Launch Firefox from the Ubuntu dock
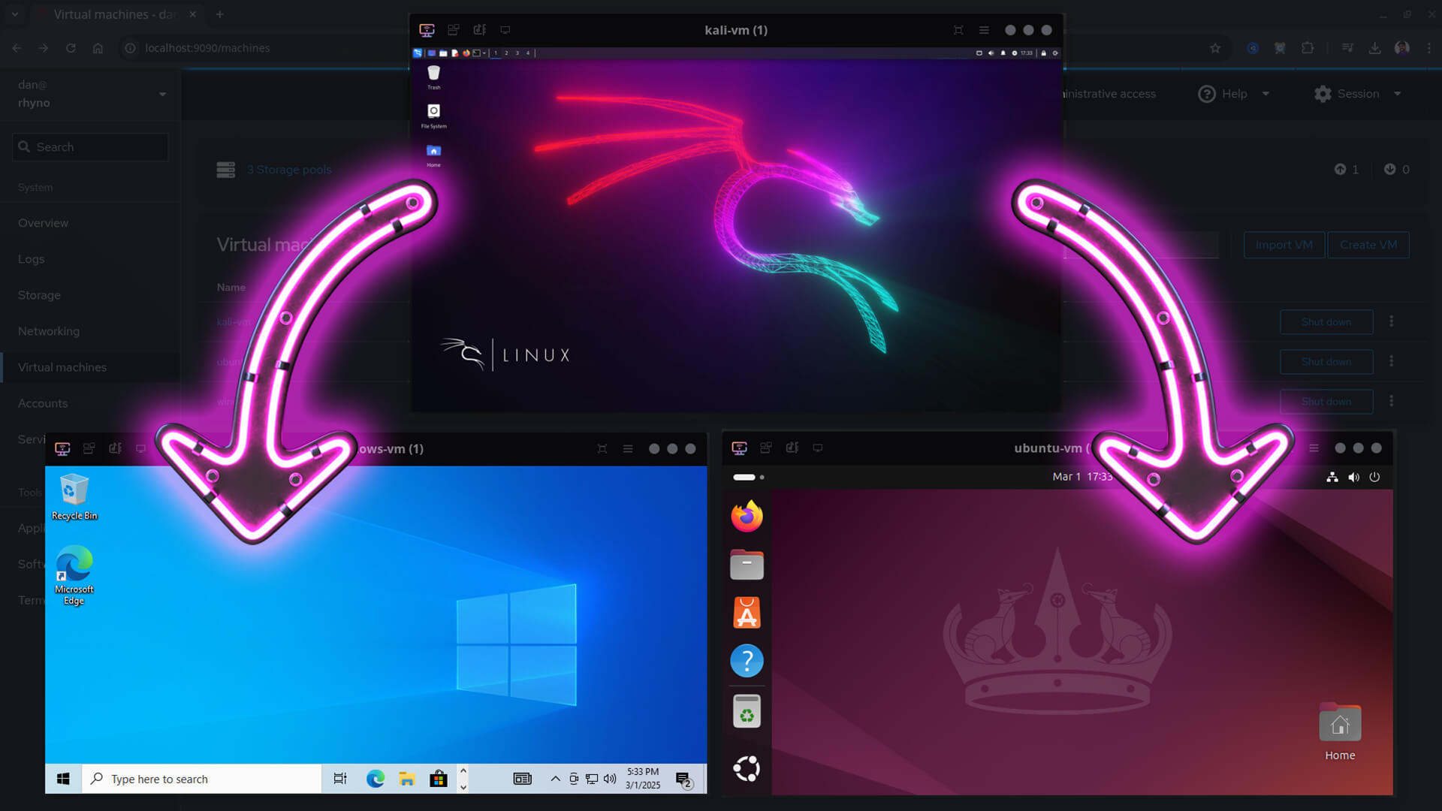This screenshot has height=811, width=1442. pos(747,516)
